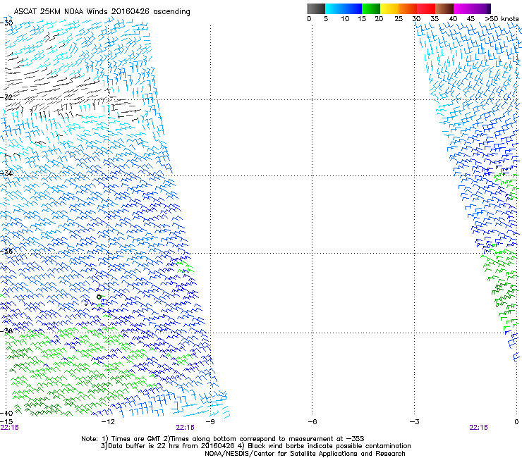
Task: Click the '-30' latitude axis label
Action: [6, 23]
